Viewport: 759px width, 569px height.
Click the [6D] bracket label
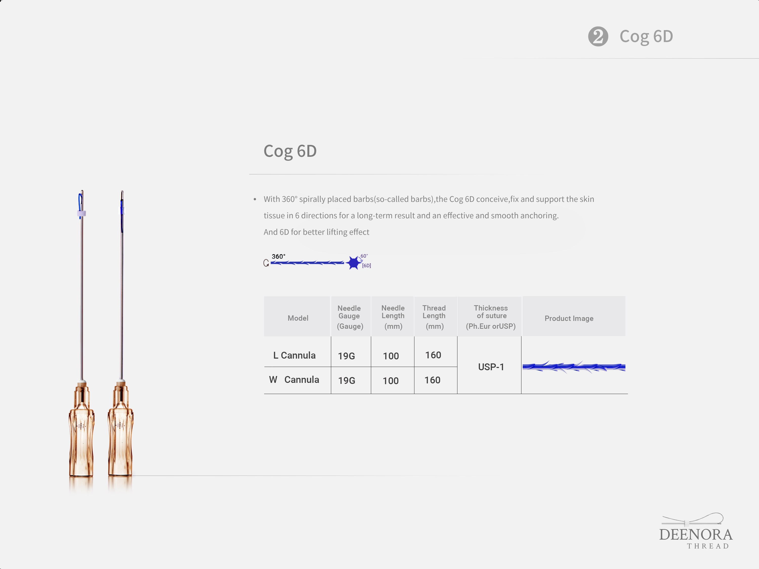pos(366,266)
